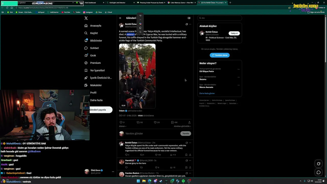Play the funeral video thumbnail

tap(137, 76)
